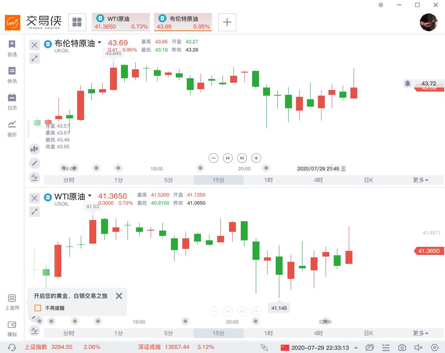The image size is (445, 353).
Task: Open the 自选 watchlist sidebar icon
Action: click(x=12, y=48)
